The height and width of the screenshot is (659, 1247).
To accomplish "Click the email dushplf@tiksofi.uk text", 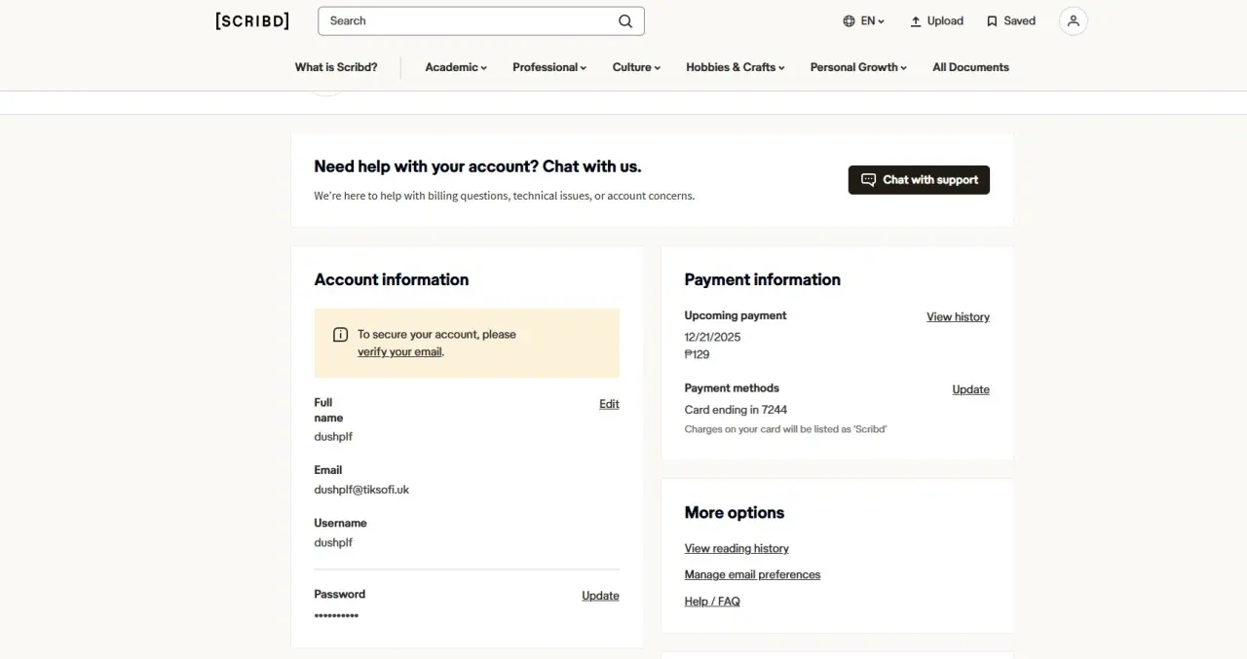I will pyautogui.click(x=361, y=490).
